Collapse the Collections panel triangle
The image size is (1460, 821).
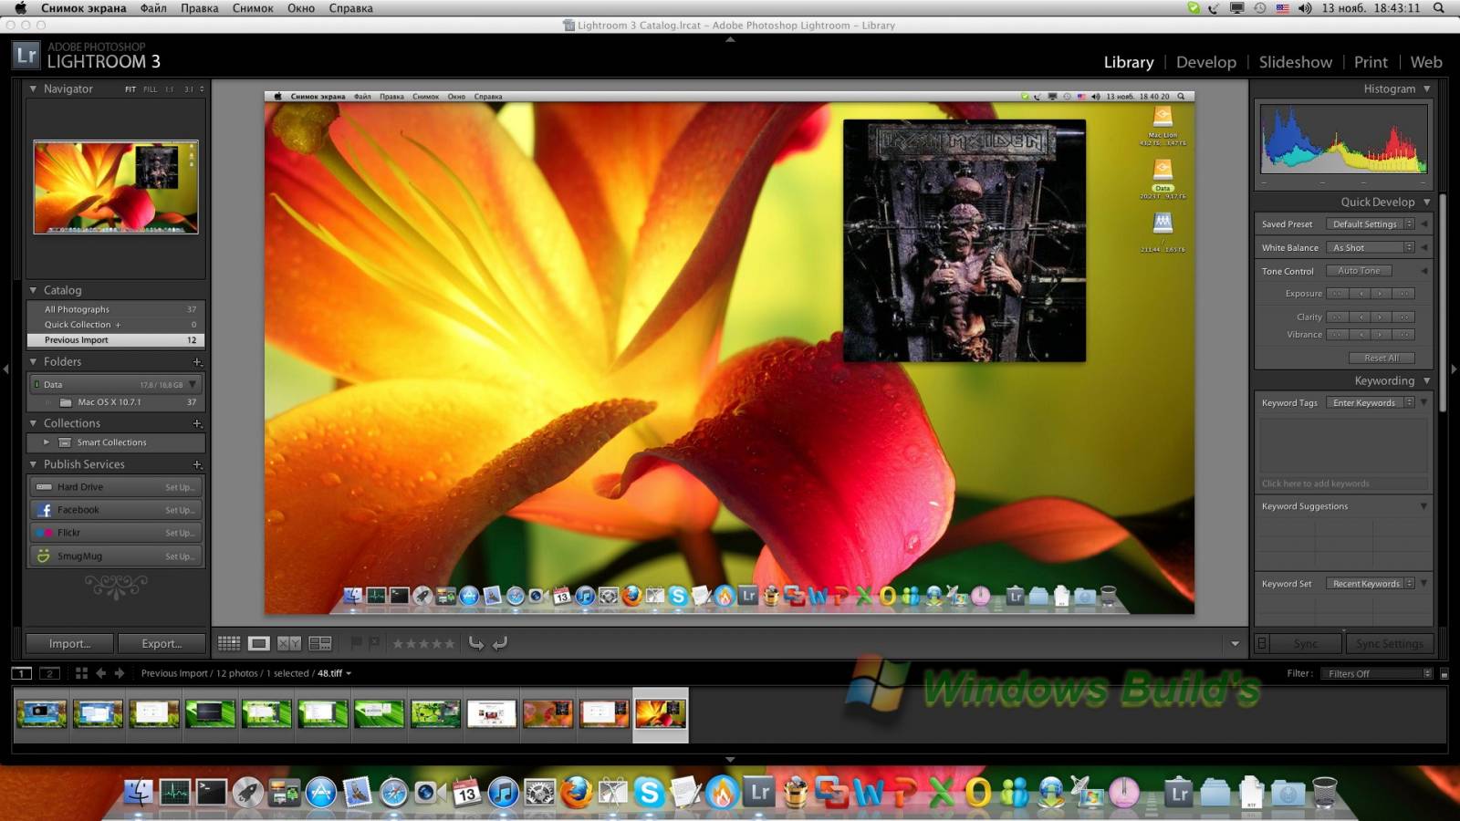point(33,423)
